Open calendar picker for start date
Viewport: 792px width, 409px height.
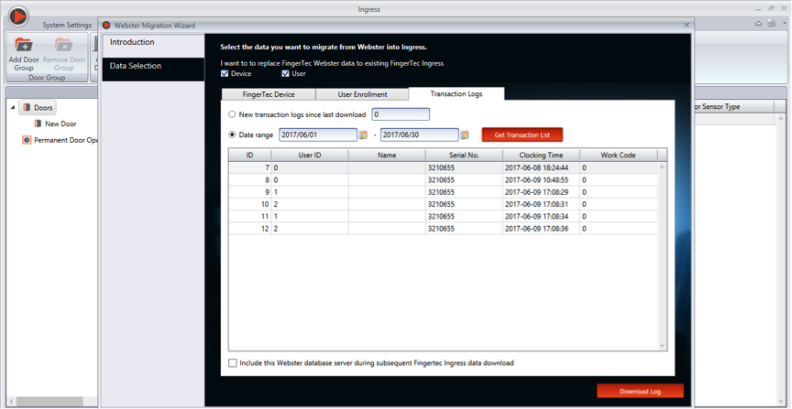(x=364, y=135)
